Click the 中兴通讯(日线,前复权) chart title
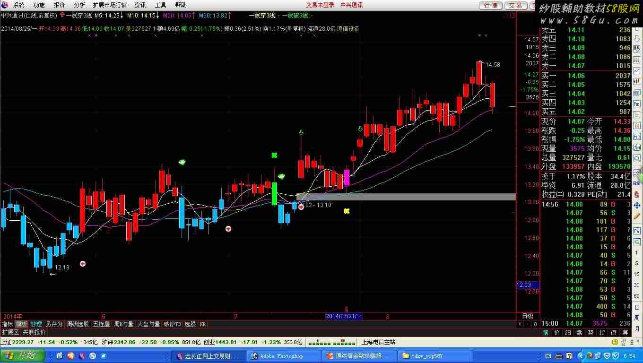643x363 pixels. (29, 15)
